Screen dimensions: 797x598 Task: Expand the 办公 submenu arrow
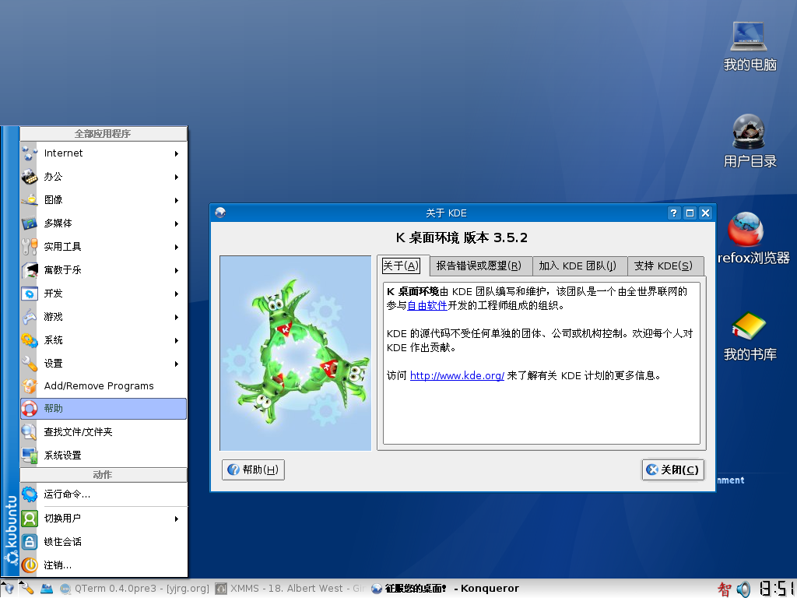pyautogui.click(x=177, y=177)
